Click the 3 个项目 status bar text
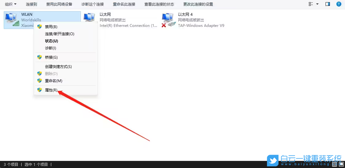This screenshot has height=168, width=345. [x=11, y=164]
